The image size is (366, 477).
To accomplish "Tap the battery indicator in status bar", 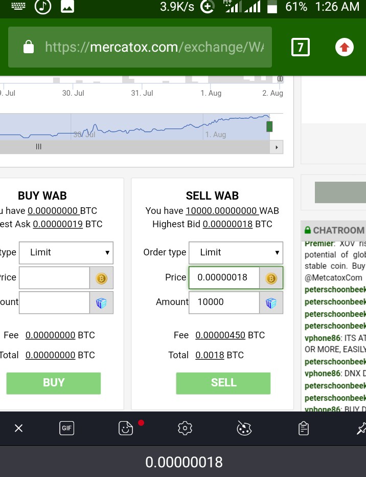I will (272, 7).
